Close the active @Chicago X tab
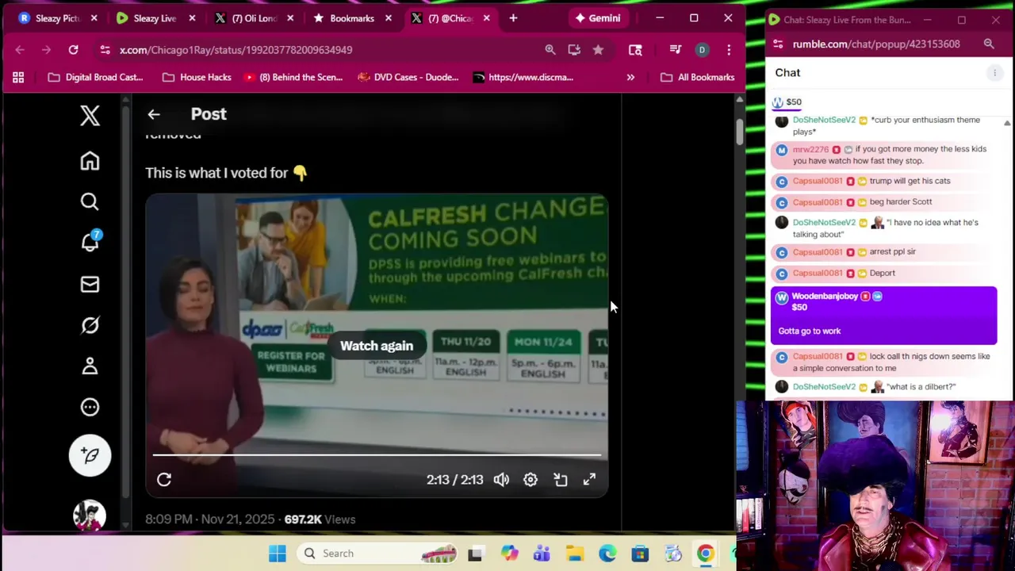 [486, 17]
